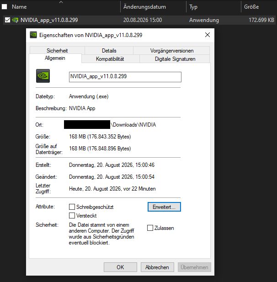Click the NVIDIA App description value
The height and width of the screenshot is (282, 277).
82,108
